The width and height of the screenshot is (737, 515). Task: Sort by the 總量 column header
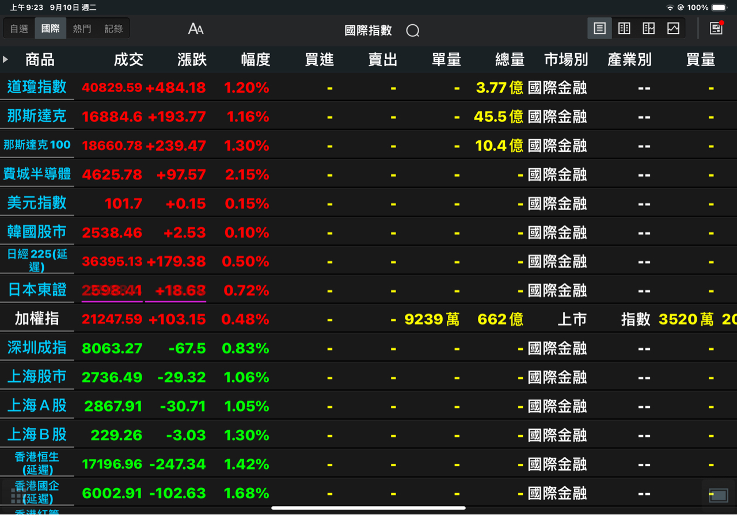pyautogui.click(x=510, y=59)
